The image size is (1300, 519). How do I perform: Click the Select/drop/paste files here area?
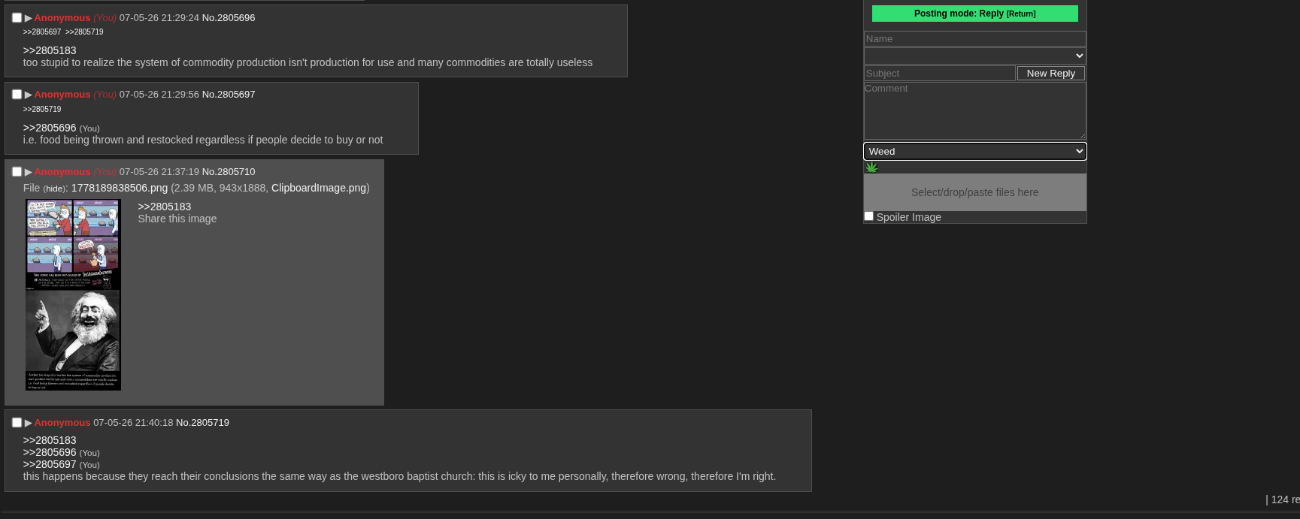click(x=974, y=192)
